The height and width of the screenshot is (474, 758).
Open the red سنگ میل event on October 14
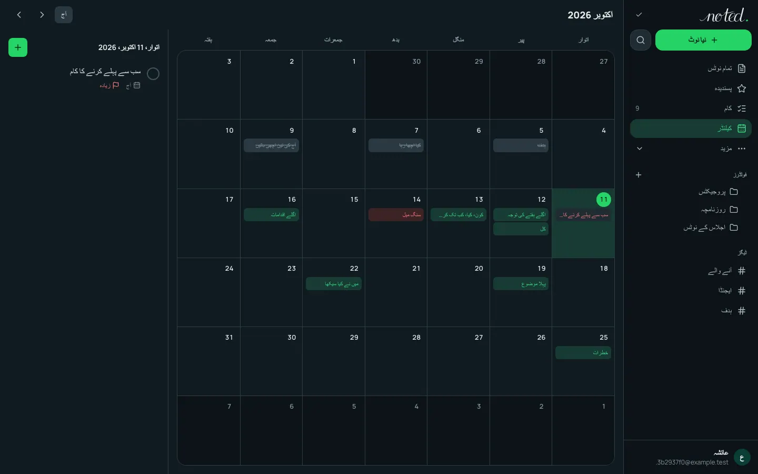coord(396,215)
